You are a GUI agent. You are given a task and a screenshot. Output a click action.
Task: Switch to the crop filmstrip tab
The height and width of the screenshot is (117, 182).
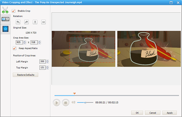point(5,19)
